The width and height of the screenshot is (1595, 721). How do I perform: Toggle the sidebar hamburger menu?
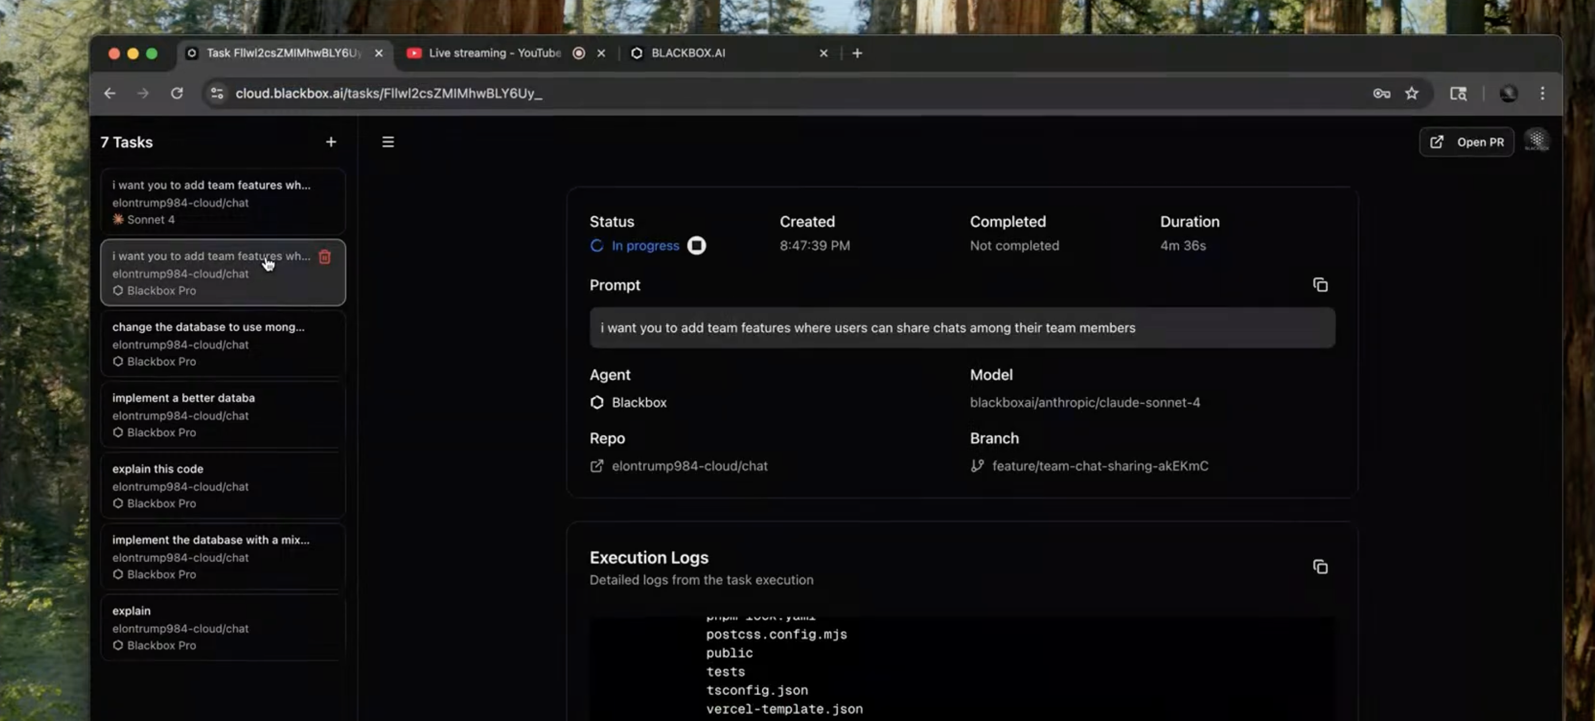(388, 142)
